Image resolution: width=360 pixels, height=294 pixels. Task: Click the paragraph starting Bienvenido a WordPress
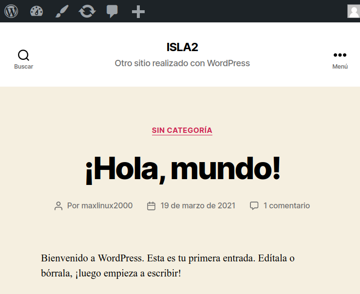[x=168, y=266]
